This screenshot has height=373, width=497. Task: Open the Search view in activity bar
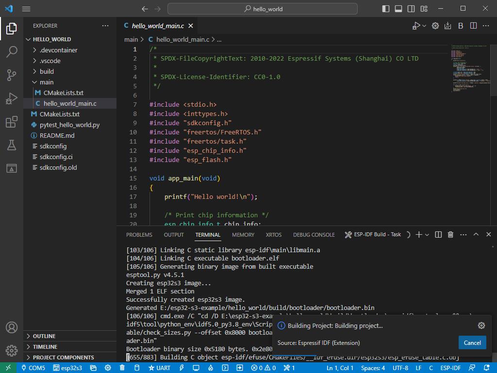[12, 52]
